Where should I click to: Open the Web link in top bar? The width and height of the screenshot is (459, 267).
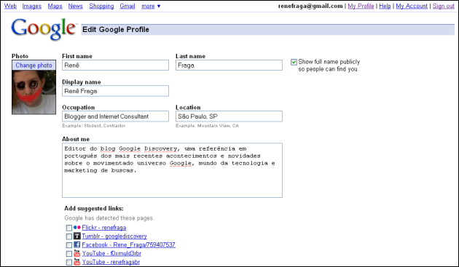tap(10, 6)
